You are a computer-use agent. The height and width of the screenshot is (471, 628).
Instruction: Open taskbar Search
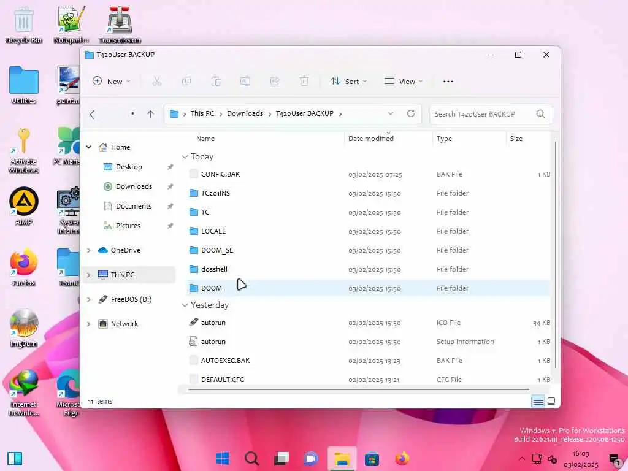point(252,459)
